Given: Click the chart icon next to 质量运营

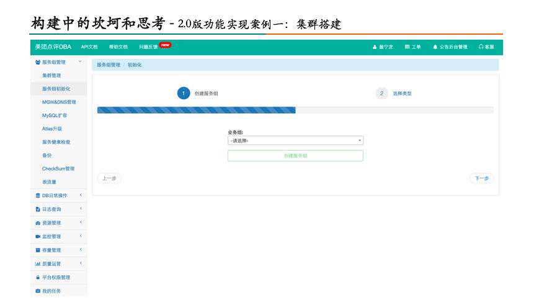Looking at the screenshot, I should [38, 264].
